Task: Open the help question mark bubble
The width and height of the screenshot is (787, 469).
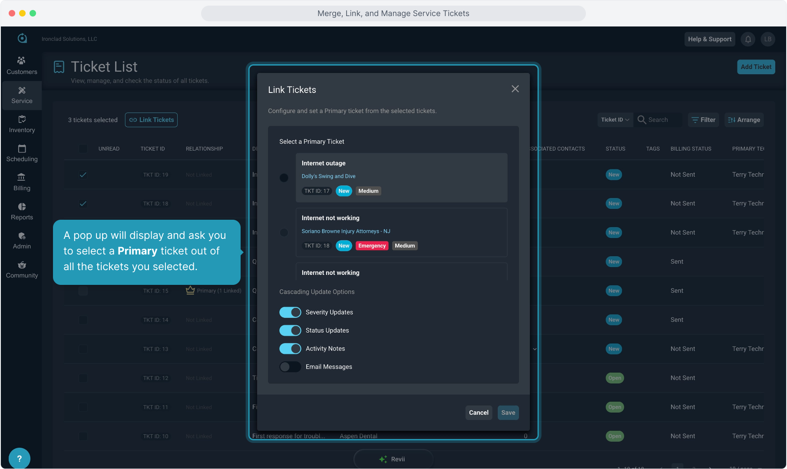Action: click(19, 458)
